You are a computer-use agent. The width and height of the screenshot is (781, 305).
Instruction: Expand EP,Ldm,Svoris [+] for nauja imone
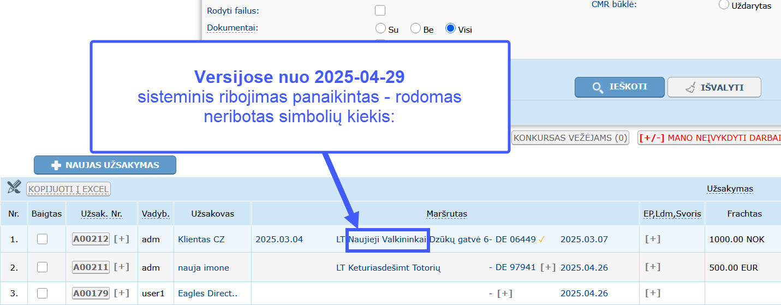653,267
